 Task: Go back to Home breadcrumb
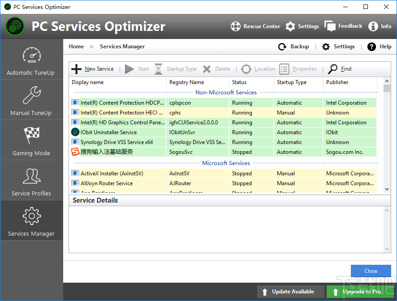(76, 46)
